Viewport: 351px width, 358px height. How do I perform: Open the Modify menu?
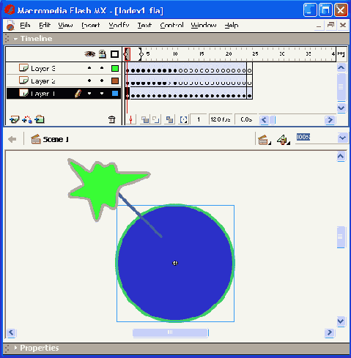[119, 25]
